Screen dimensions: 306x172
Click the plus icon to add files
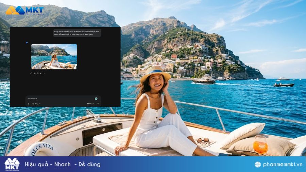[29, 104]
